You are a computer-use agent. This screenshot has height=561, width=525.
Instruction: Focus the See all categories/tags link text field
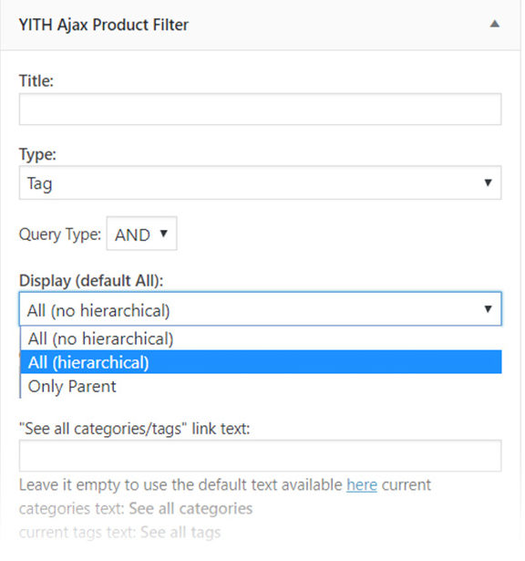[260, 456]
